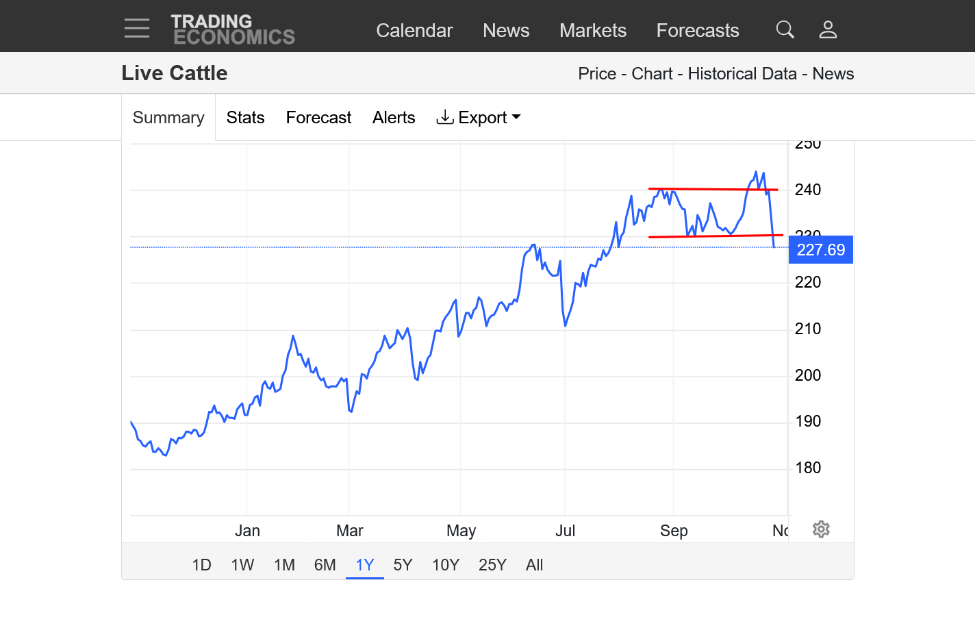
Task: Choose the 5Y time range
Action: (x=403, y=565)
